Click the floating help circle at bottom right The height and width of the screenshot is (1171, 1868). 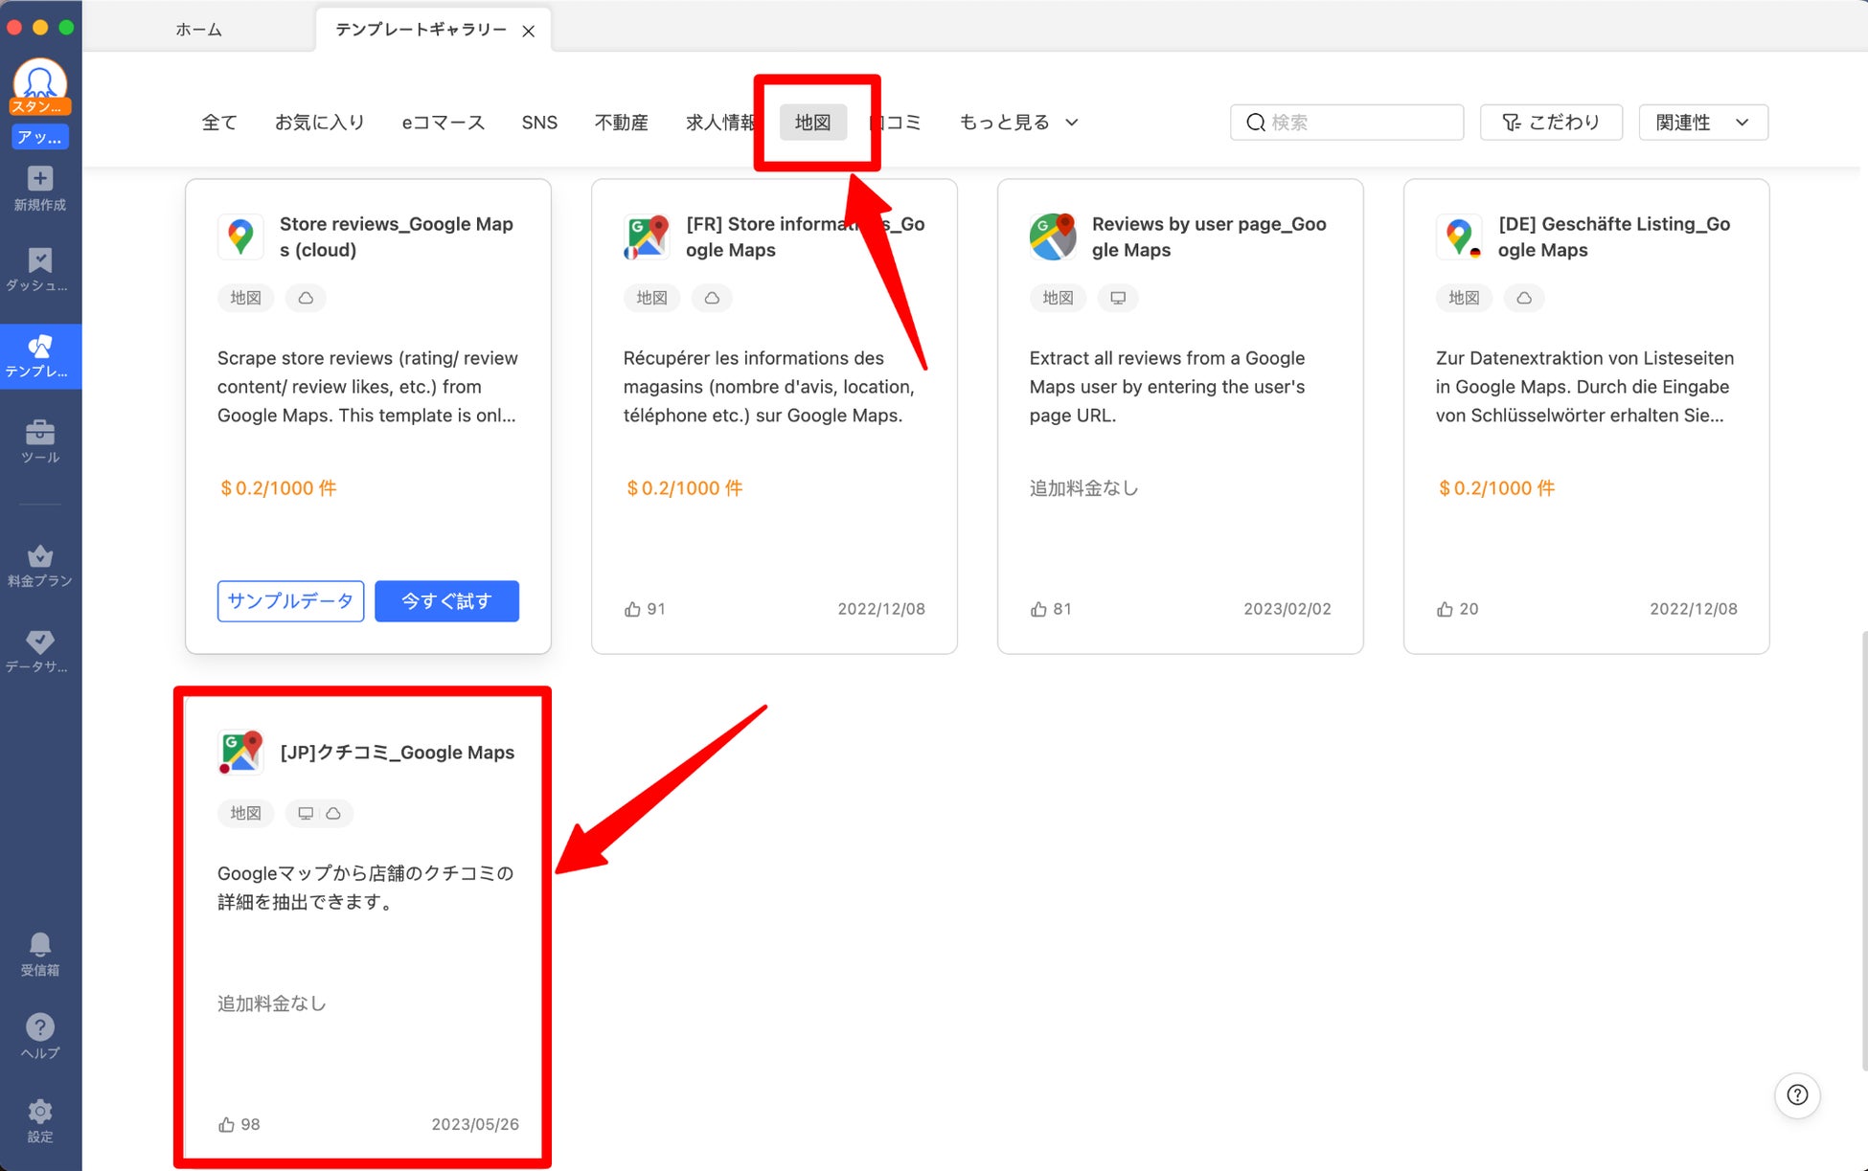point(1797,1094)
